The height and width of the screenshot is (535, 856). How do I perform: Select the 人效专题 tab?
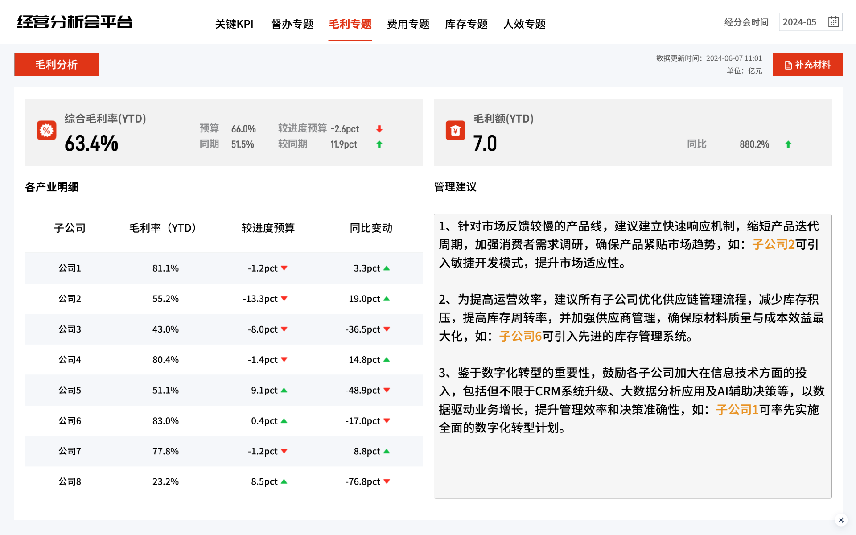(x=524, y=24)
